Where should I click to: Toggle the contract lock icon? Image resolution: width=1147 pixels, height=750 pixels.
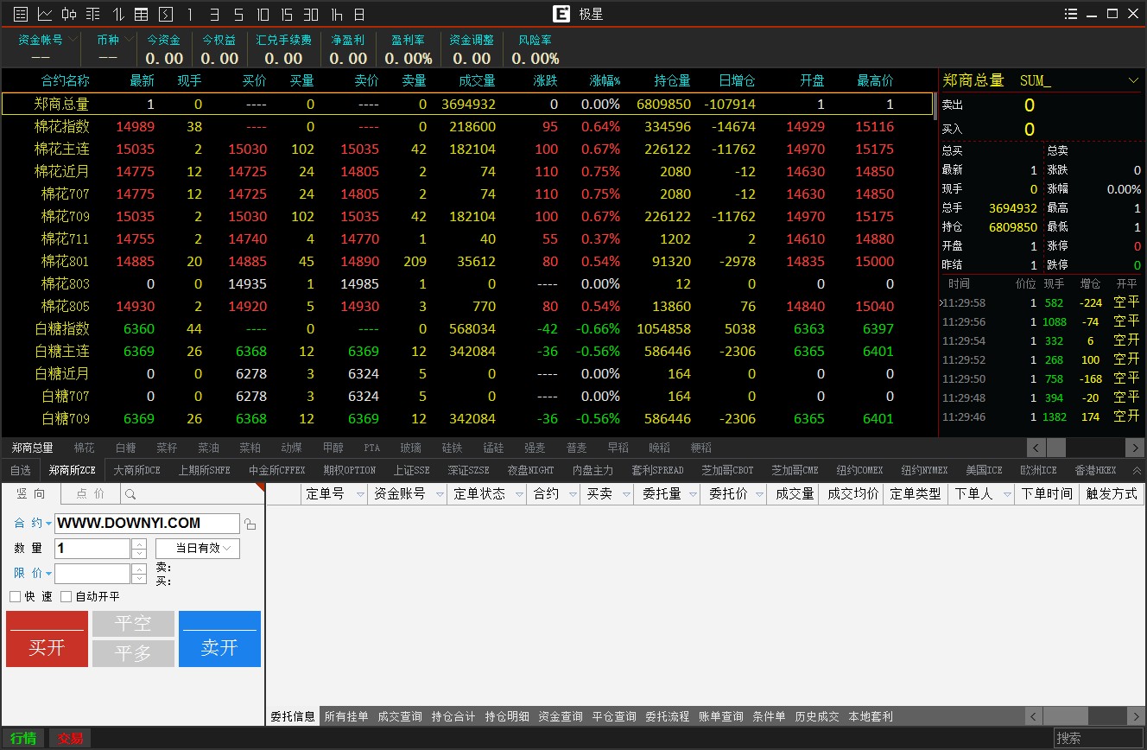250,524
